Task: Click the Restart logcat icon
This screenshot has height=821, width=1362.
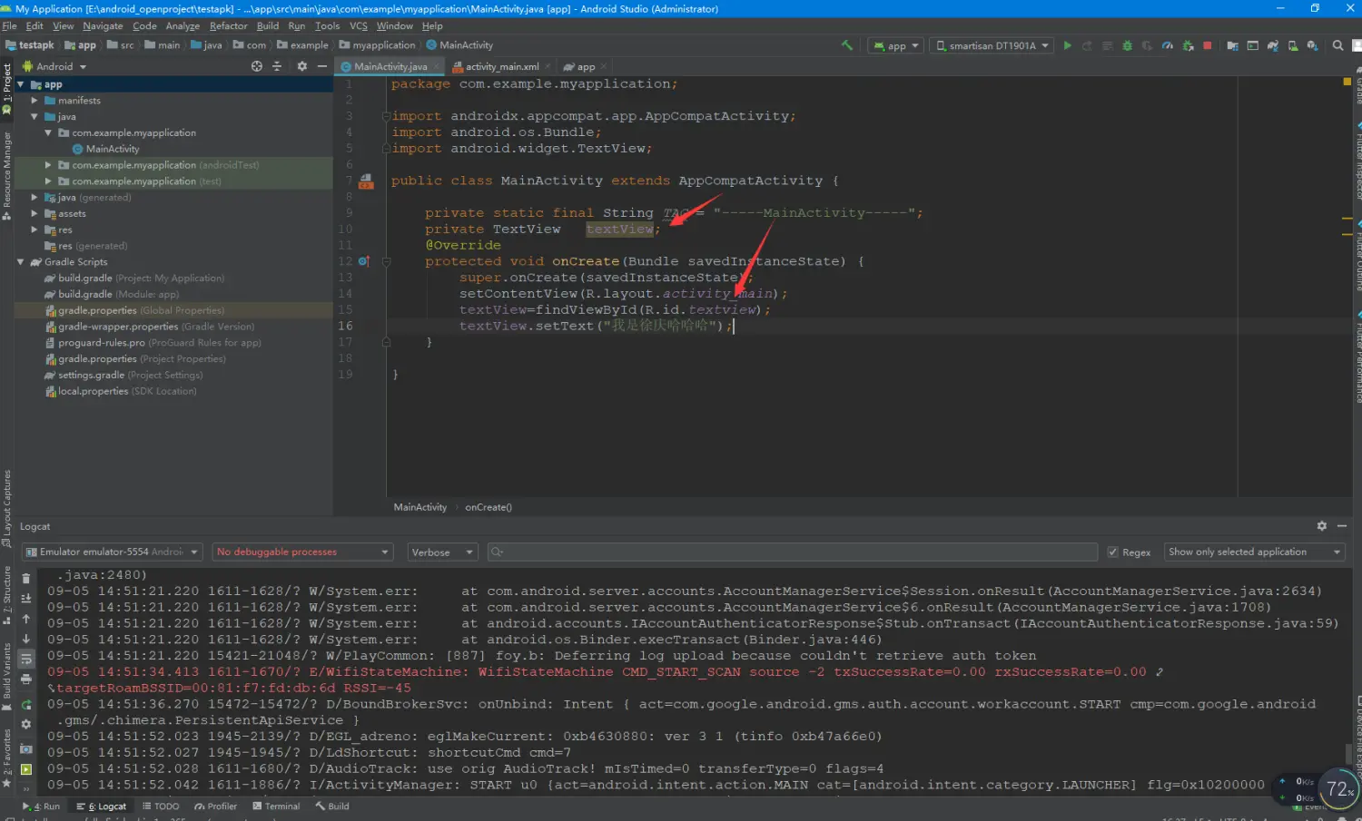Action: (x=26, y=705)
